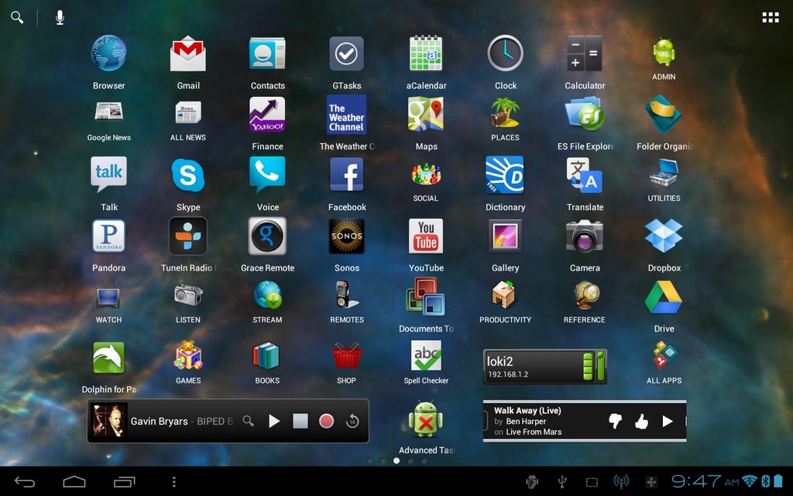Launch Gmail
Screen dimensions: 793x496
click(x=188, y=53)
